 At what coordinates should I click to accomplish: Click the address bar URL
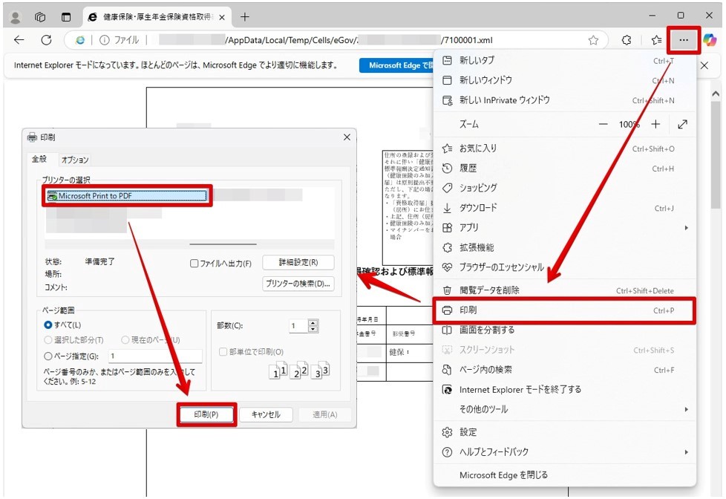[x=325, y=40]
